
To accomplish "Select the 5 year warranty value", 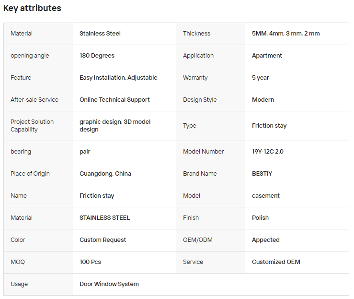I will pos(260,78).
